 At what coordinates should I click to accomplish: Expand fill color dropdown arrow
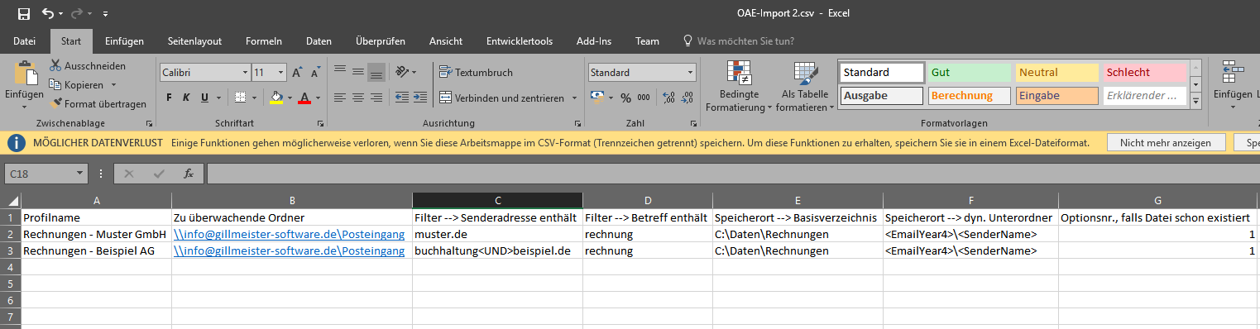tap(290, 98)
